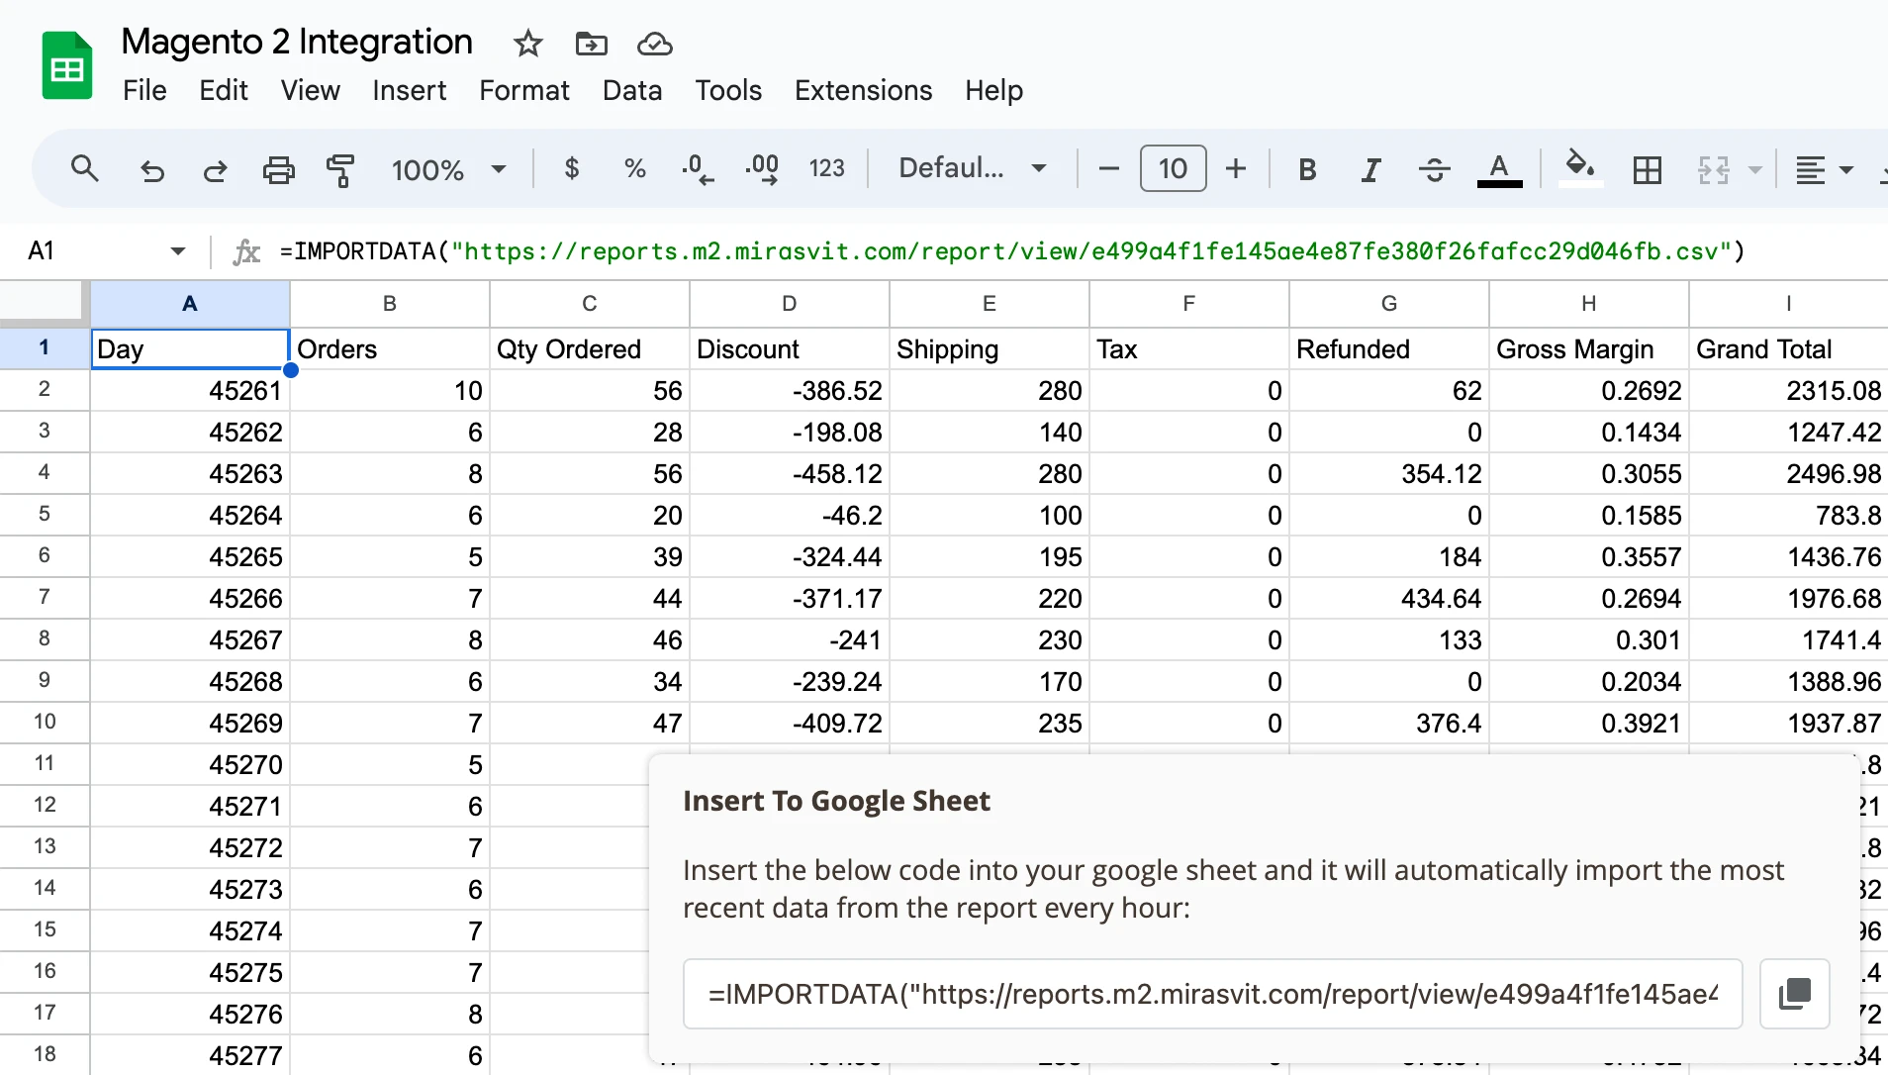Star the Magento 2 Integration spreadsheet
Screen dimensions: 1888x1075
pos(527,44)
